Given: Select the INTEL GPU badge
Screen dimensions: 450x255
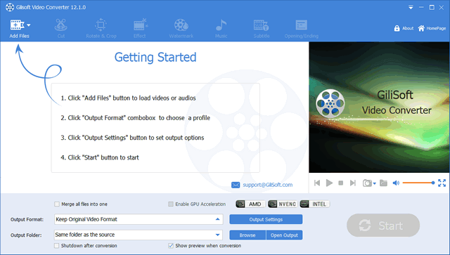Looking at the screenshot, I should [315, 204].
